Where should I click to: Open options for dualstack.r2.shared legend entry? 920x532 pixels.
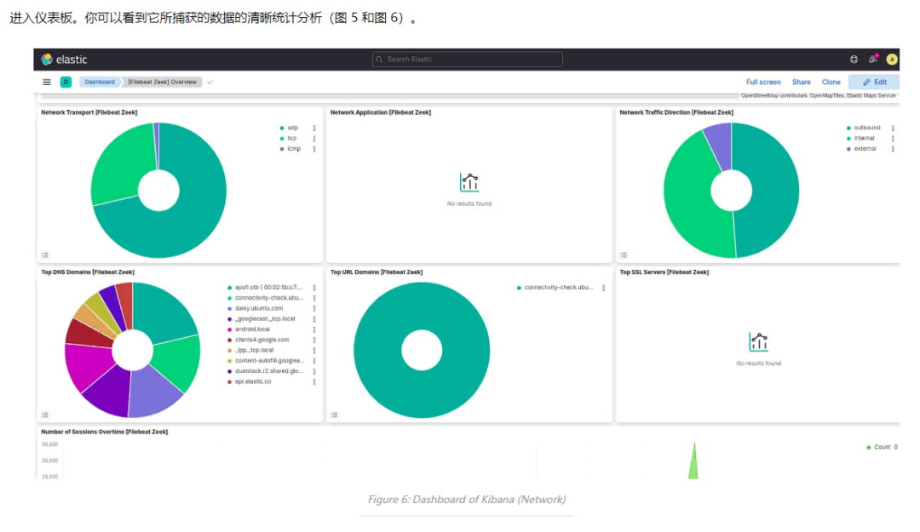pos(314,371)
